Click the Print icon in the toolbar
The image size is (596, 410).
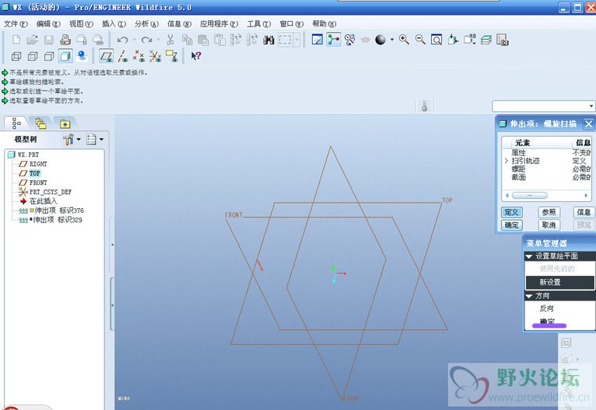(x=65, y=39)
